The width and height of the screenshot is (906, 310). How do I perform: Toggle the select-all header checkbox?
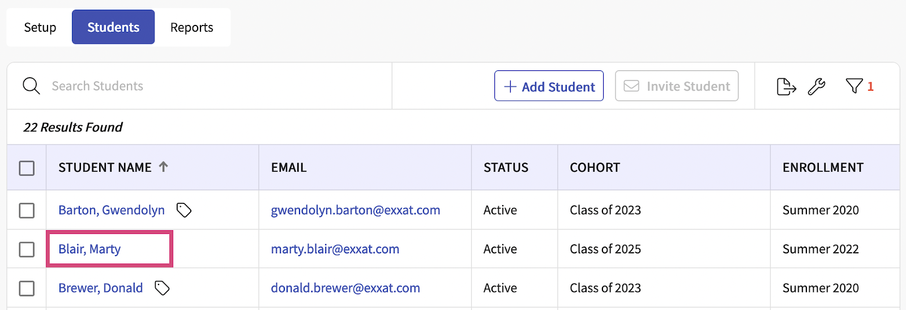[x=27, y=168]
